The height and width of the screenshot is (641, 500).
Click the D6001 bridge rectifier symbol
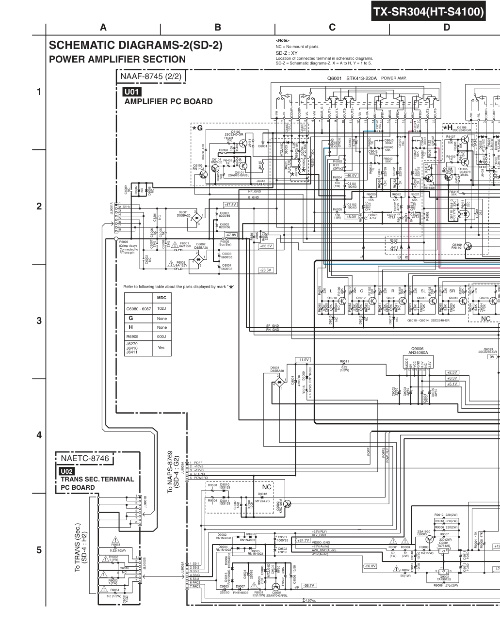click(196, 219)
